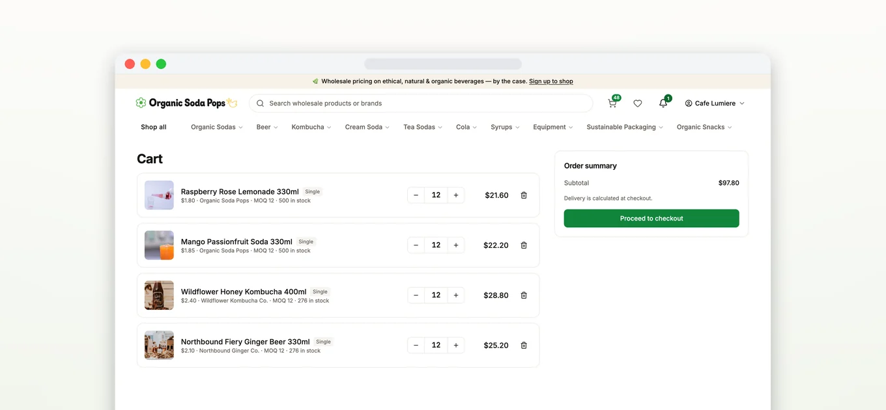886x410 pixels.
Task: Go to Shop all
Action: click(154, 127)
